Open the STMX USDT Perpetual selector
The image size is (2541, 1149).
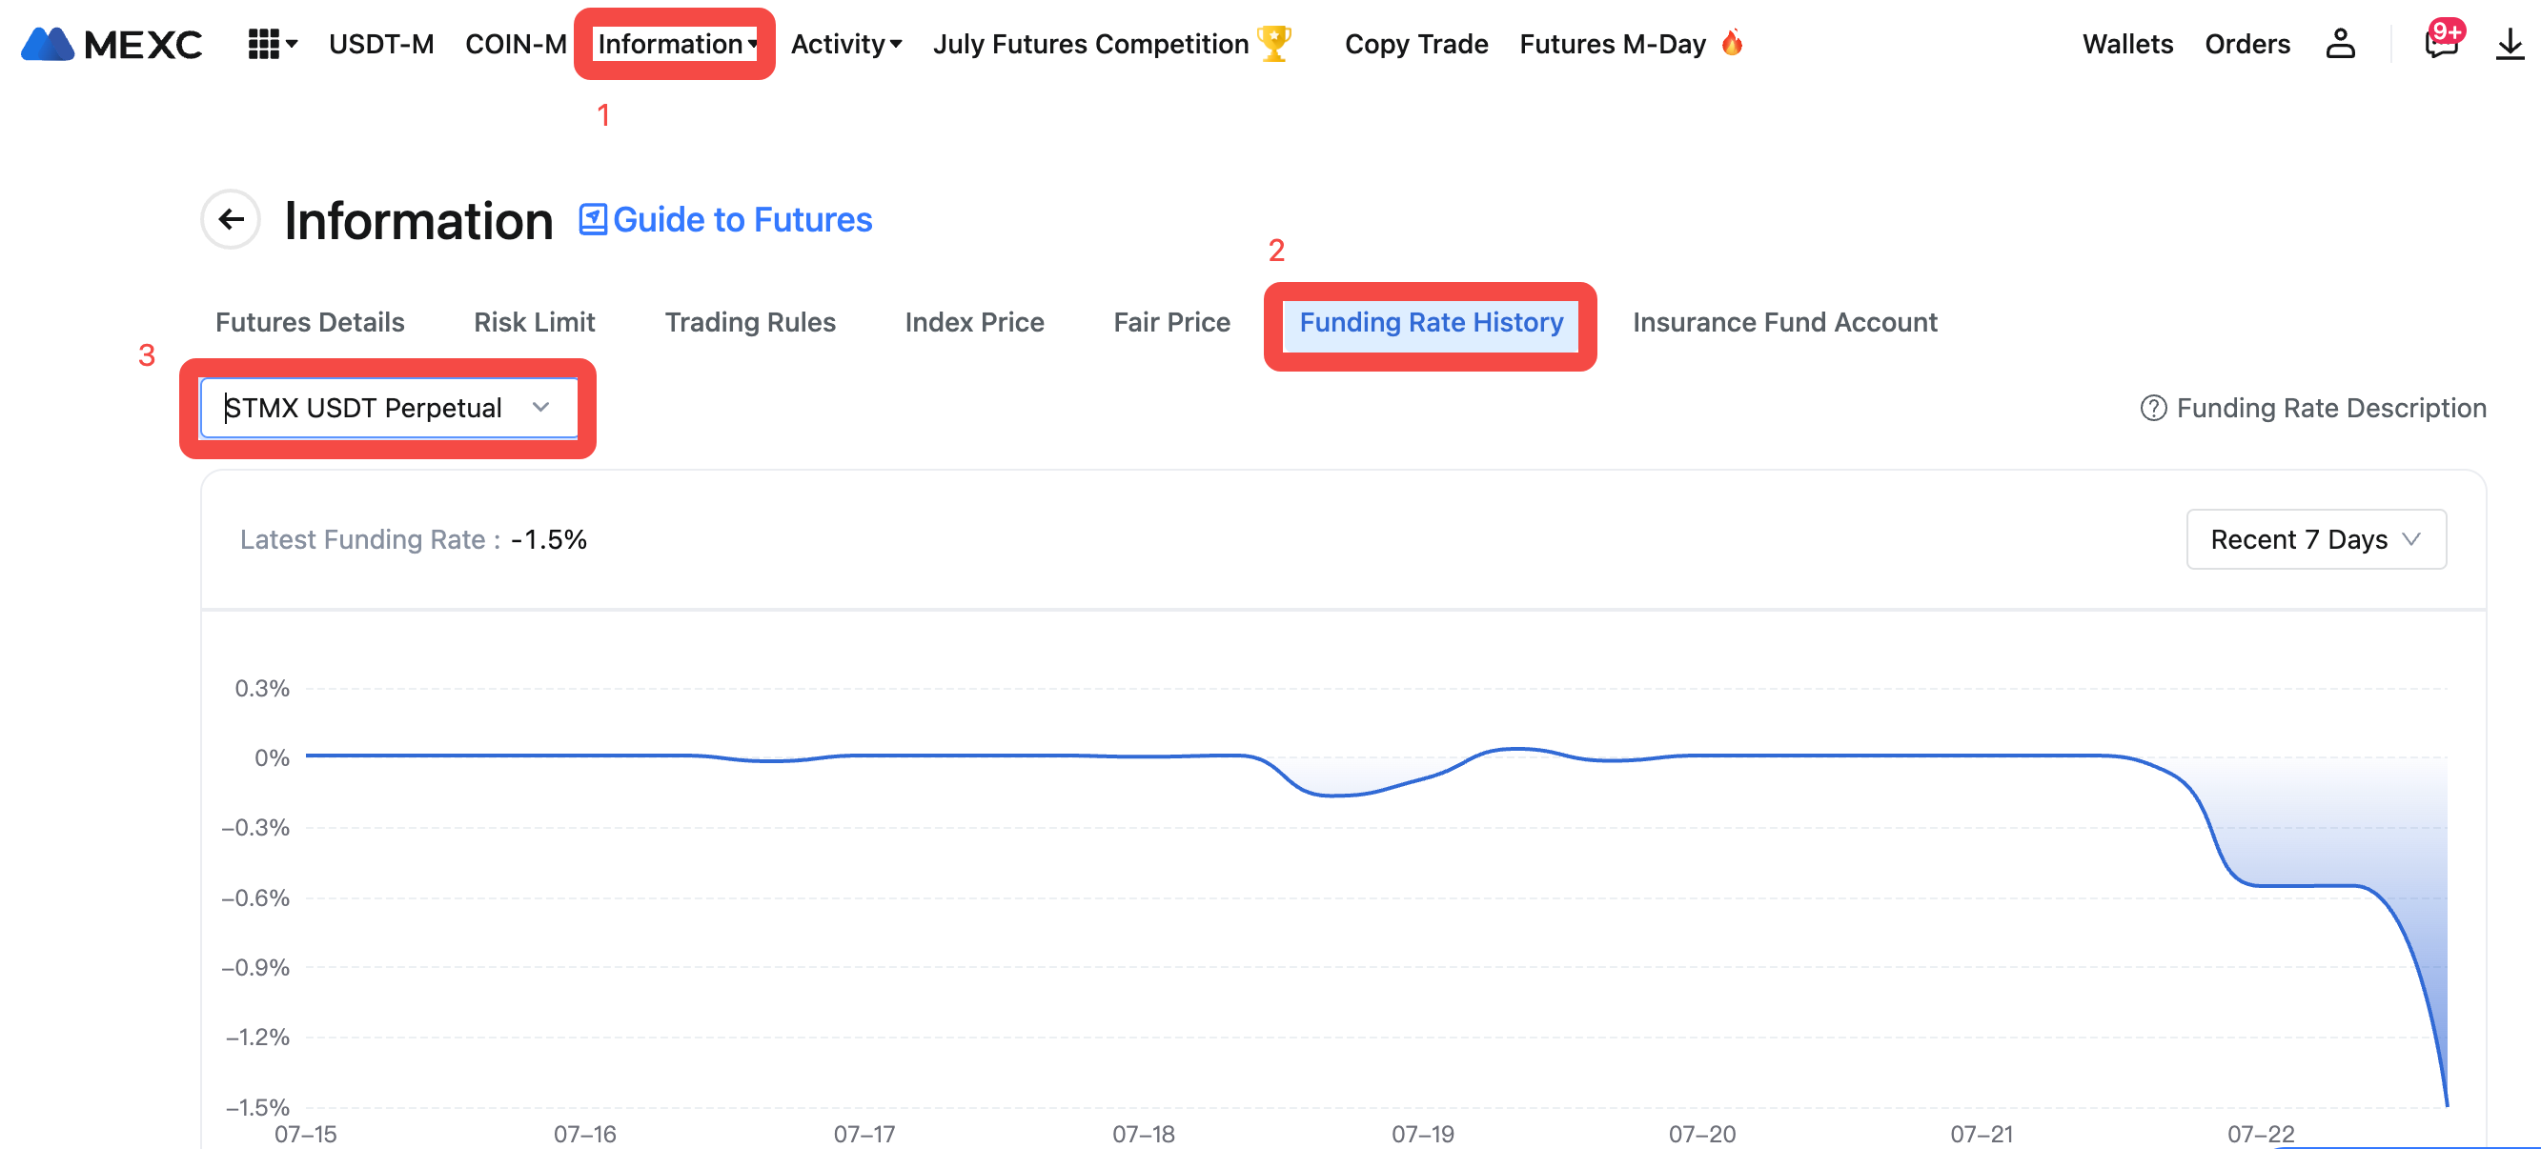click(388, 408)
